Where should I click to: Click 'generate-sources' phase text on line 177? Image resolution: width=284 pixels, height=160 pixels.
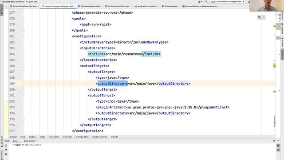pos(102,13)
